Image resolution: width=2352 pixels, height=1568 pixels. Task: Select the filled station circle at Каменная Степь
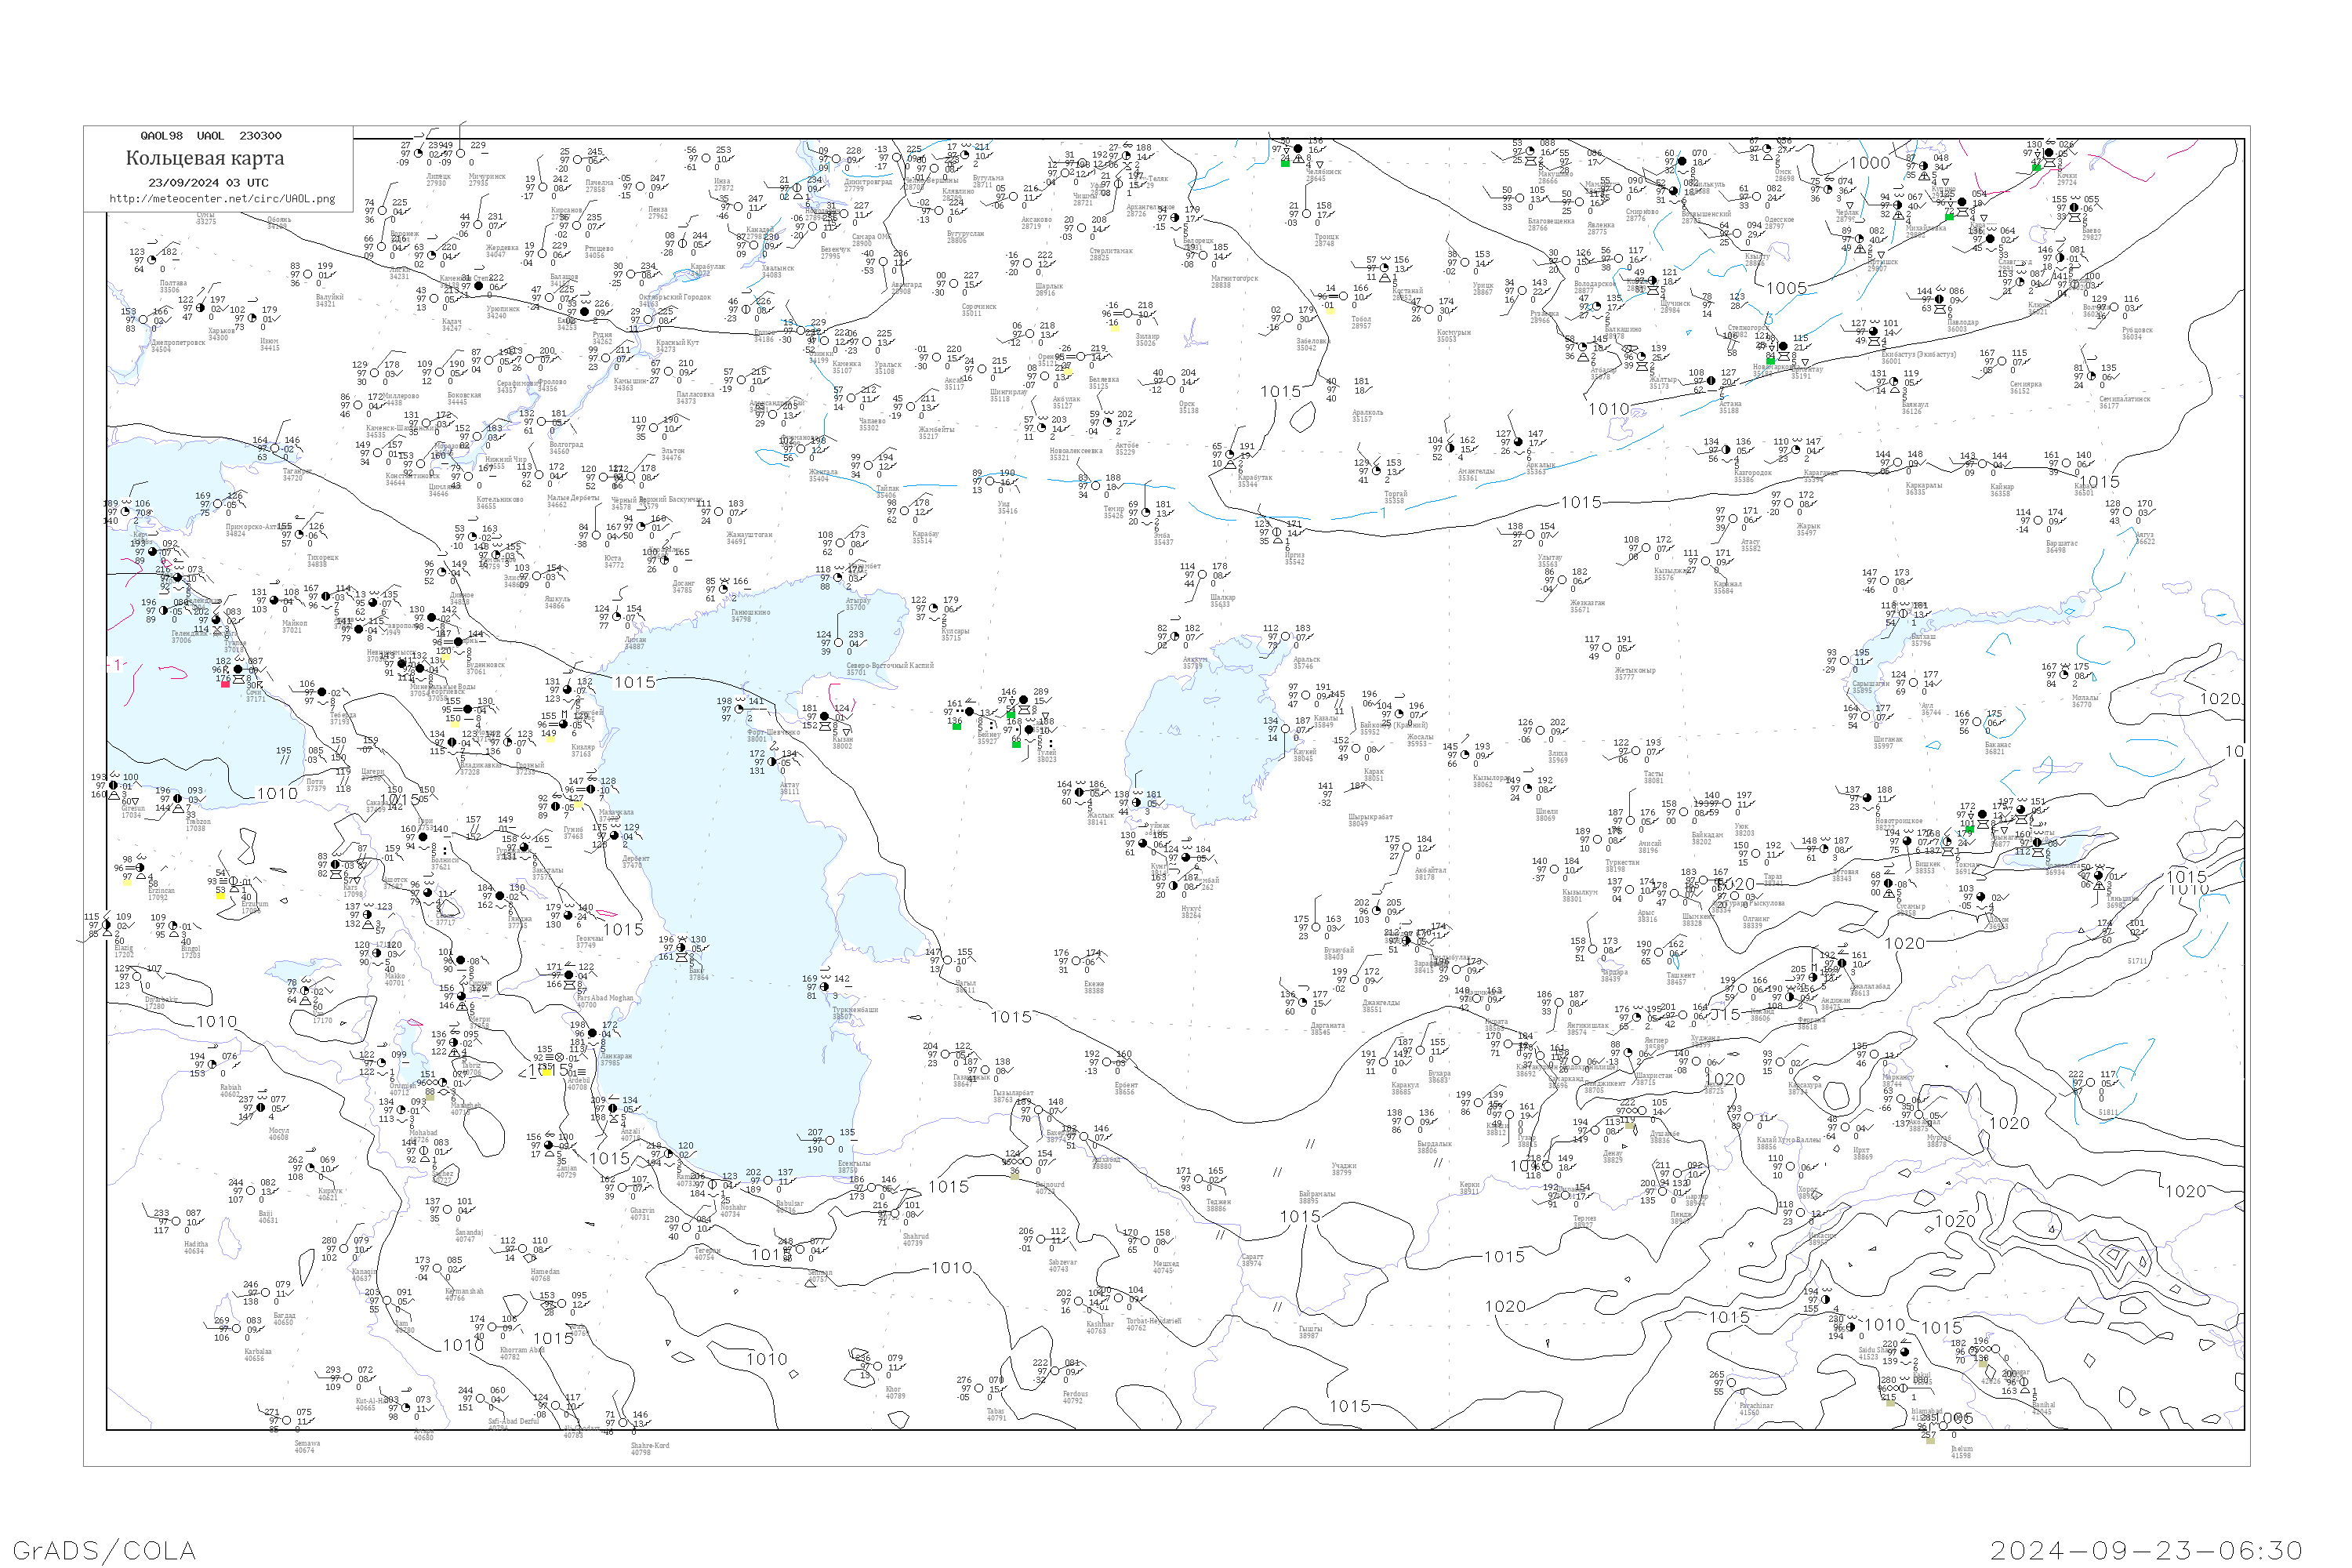(478, 286)
